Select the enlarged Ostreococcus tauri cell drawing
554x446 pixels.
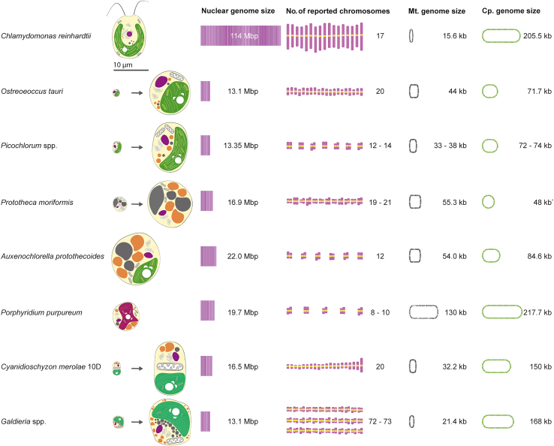(x=170, y=92)
